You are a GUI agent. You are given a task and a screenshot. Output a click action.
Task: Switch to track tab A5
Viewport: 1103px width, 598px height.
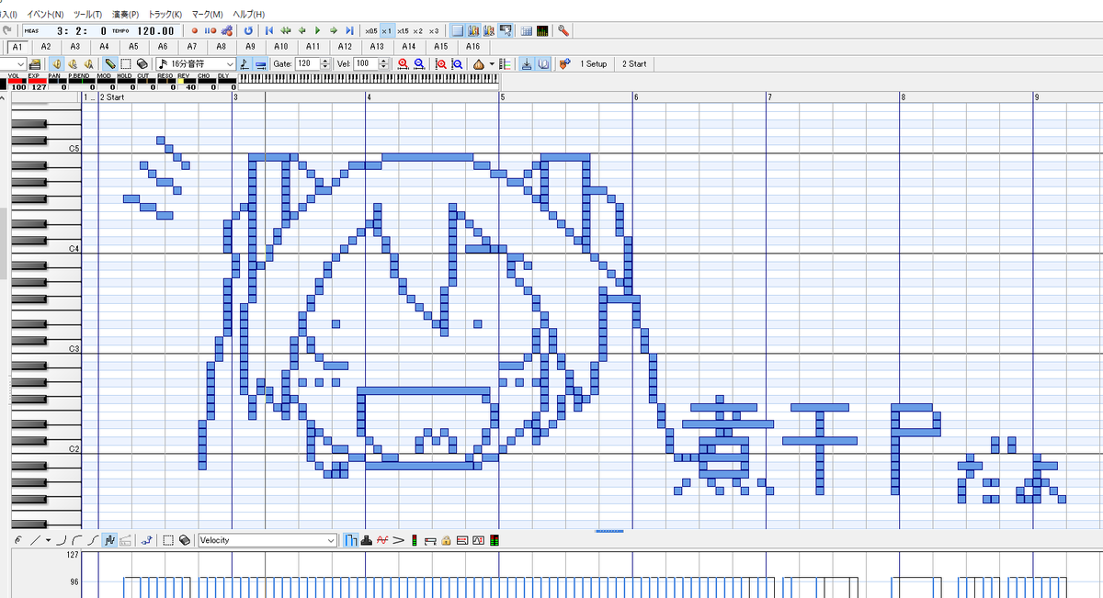[x=134, y=46]
